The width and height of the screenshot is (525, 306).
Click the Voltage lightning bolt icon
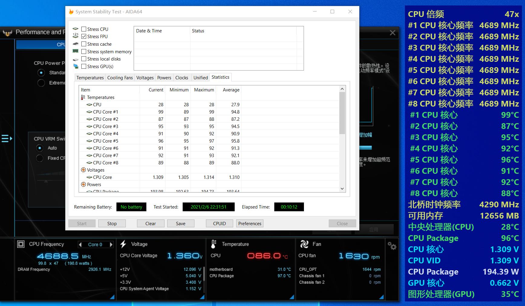(x=123, y=244)
